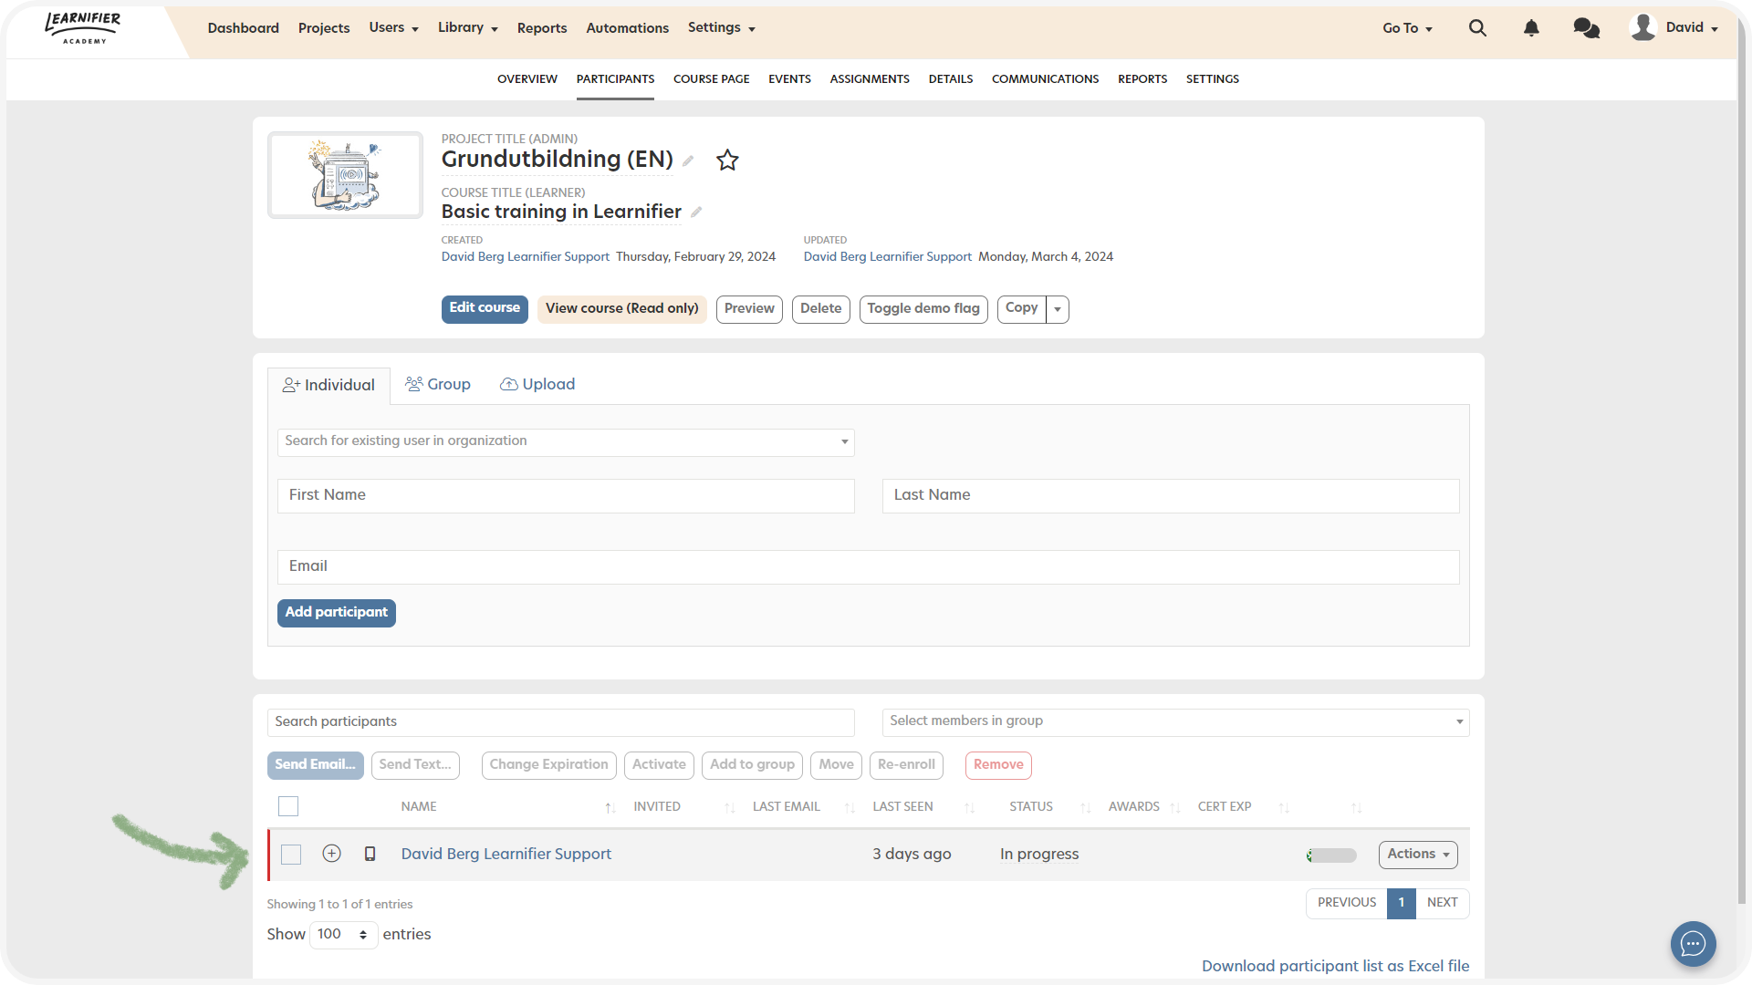Viewport: 1752px width, 985px height.
Task: Open the Details tab
Action: coord(951,79)
